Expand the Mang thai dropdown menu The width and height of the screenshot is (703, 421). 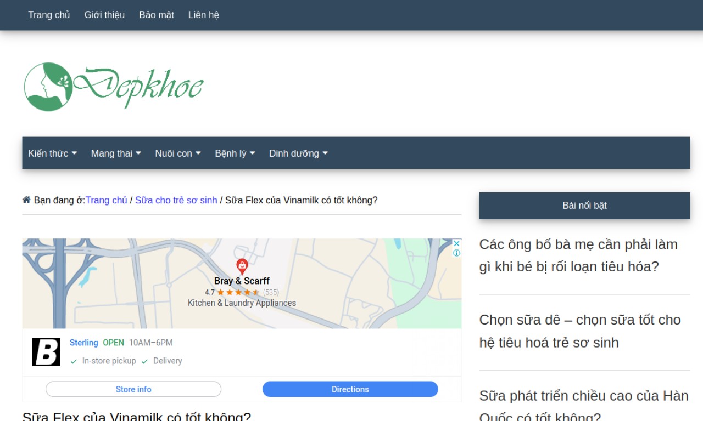point(116,153)
